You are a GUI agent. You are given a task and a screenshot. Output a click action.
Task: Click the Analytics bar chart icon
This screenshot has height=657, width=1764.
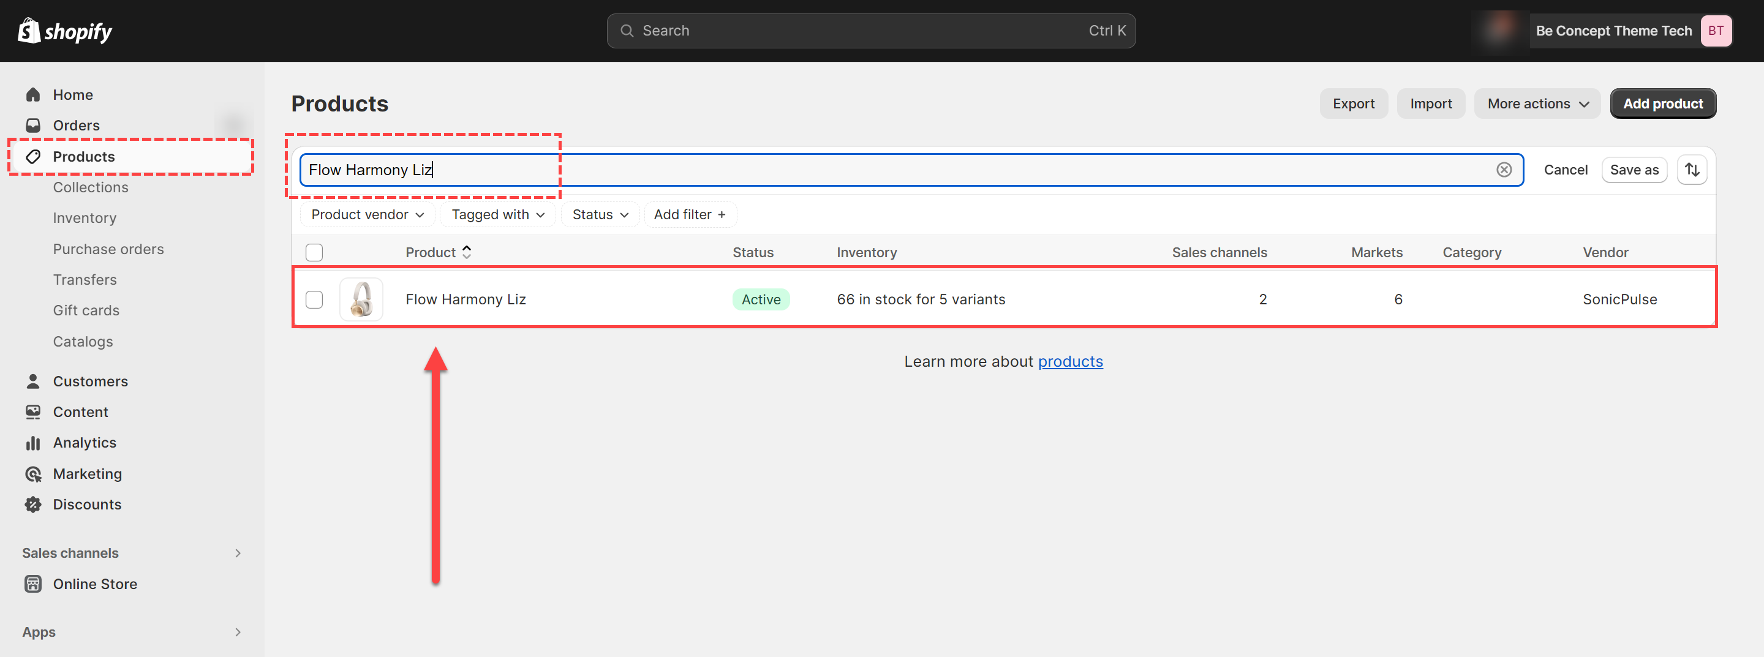coord(33,443)
